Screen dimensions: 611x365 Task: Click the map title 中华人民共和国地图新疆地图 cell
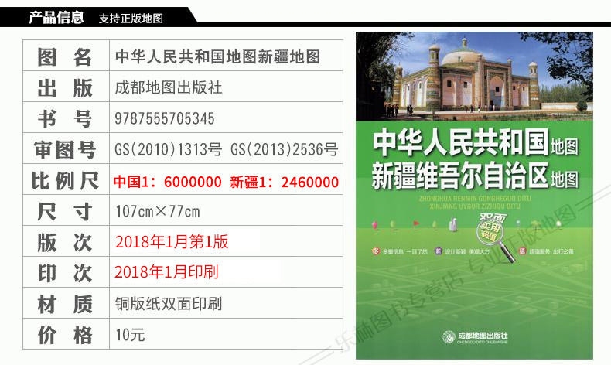point(226,56)
